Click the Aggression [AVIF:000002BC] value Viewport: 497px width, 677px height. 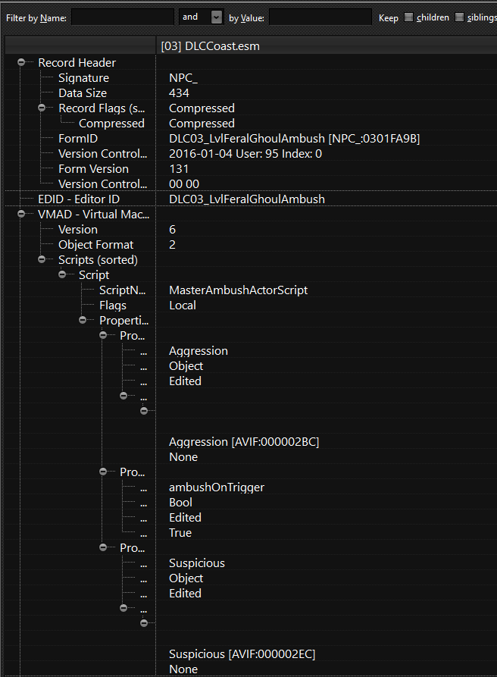tap(244, 442)
